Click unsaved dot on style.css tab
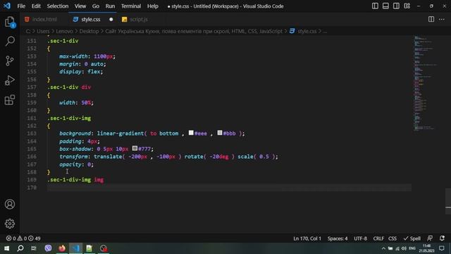Screen dimensions: 451x254 [x=111, y=19]
